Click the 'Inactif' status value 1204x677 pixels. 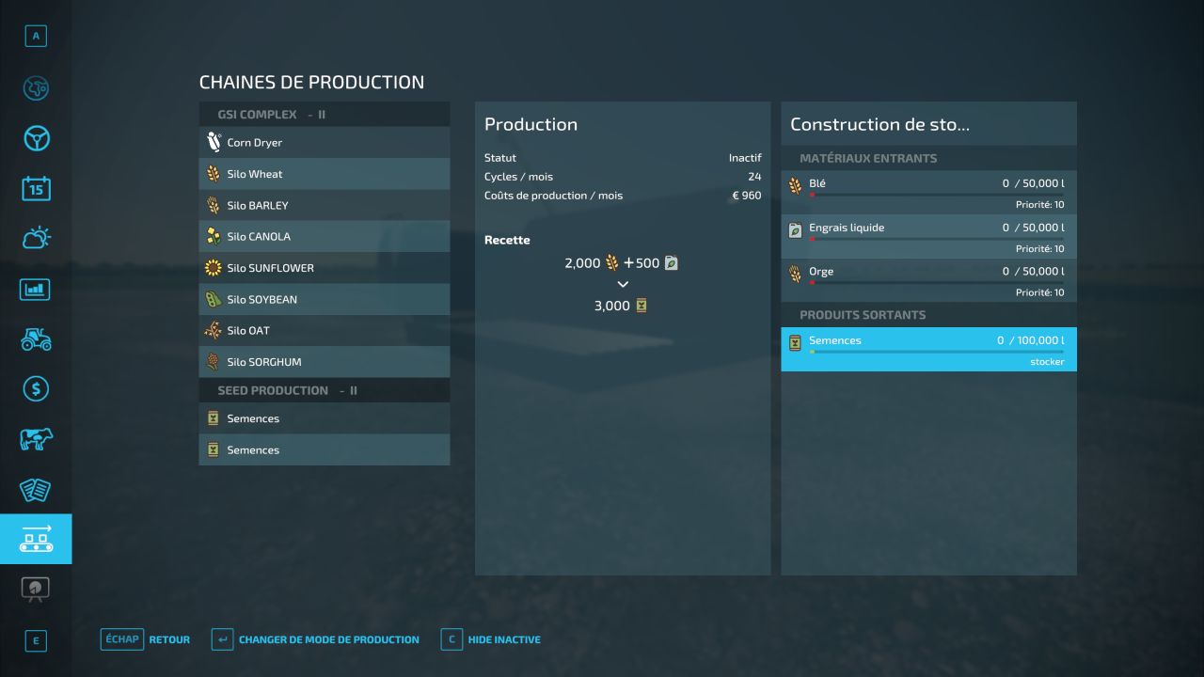pyautogui.click(x=745, y=158)
